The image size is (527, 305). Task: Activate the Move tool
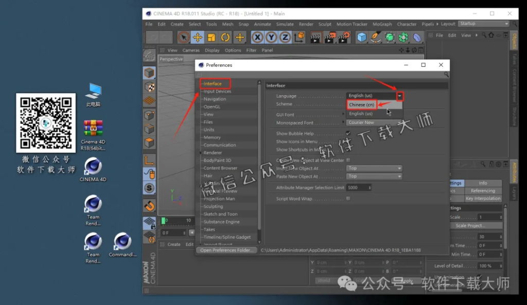(x=198, y=37)
